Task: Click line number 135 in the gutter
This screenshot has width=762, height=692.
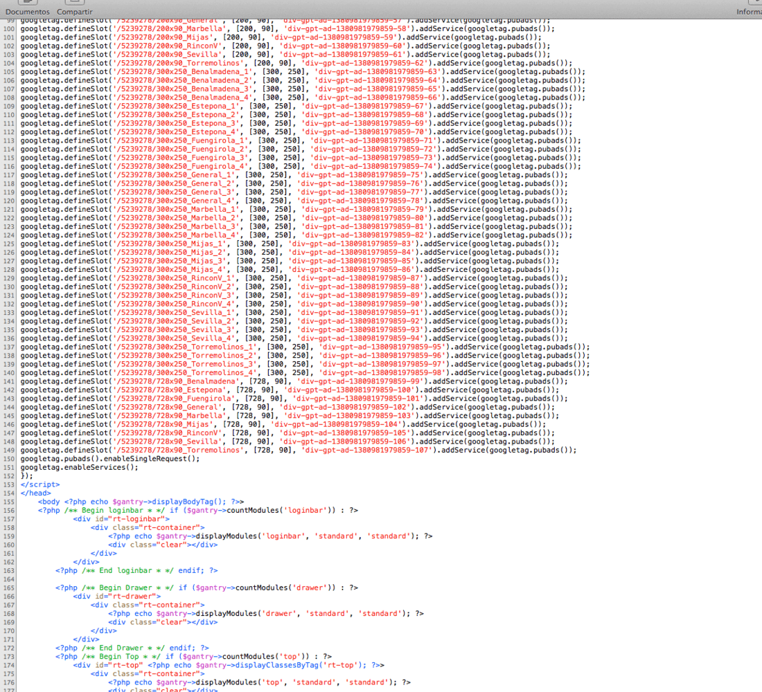Action: [9, 330]
